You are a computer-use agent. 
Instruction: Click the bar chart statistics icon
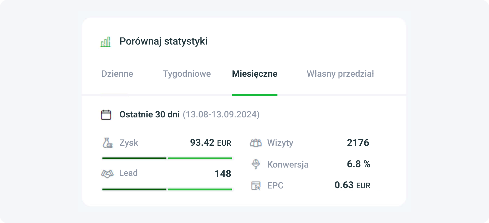click(x=105, y=42)
